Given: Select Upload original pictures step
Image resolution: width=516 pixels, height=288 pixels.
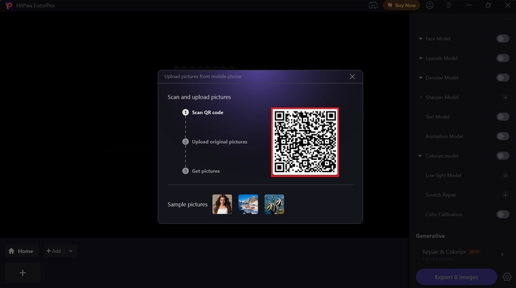Looking at the screenshot, I should [x=215, y=141].
